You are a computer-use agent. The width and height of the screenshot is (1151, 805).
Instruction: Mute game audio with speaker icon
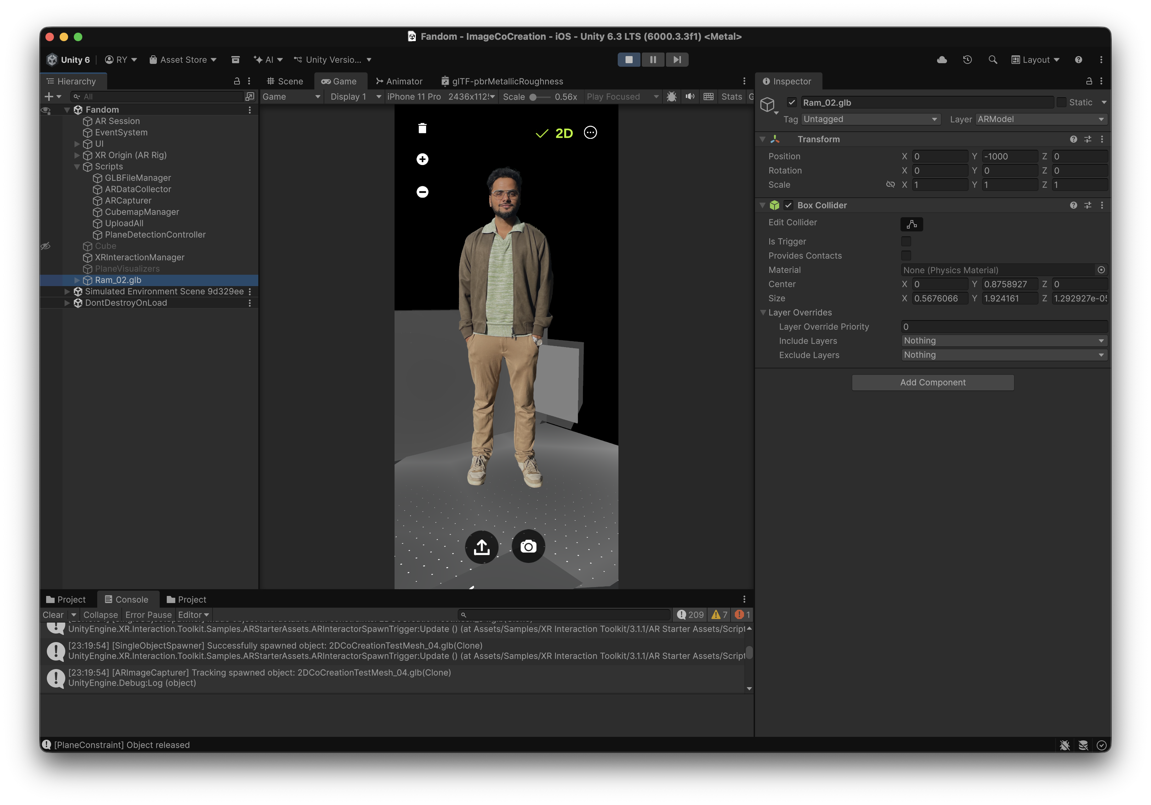(x=690, y=96)
